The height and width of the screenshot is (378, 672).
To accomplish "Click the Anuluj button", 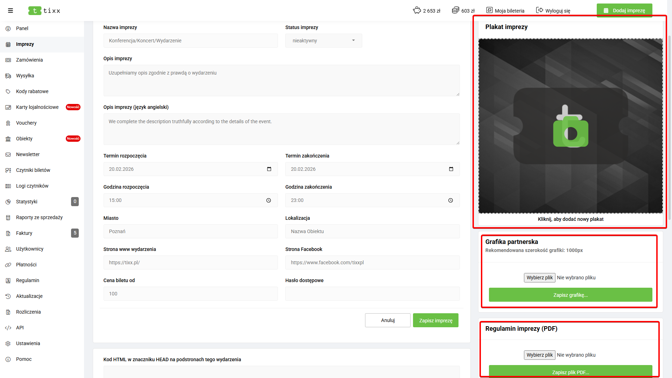I will click(387, 320).
